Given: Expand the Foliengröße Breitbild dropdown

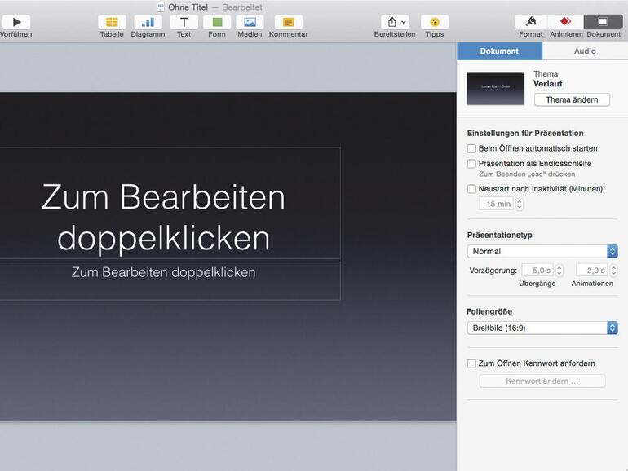Looking at the screenshot, I should point(542,328).
